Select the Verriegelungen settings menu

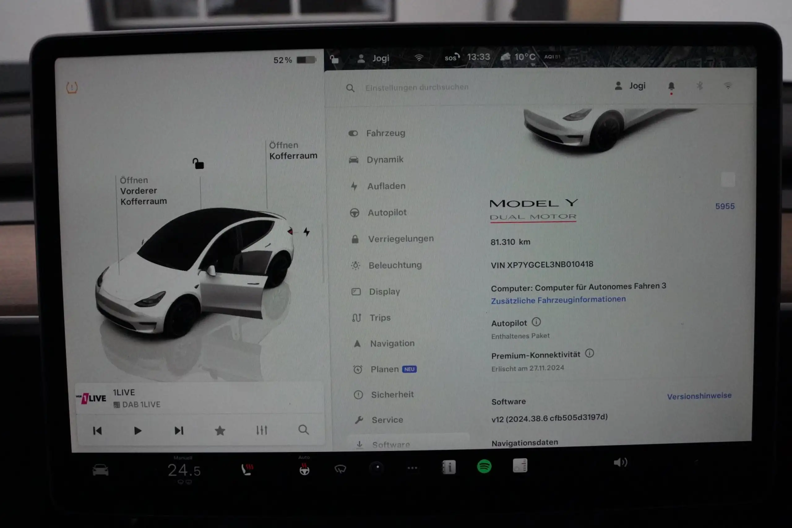pyautogui.click(x=392, y=239)
